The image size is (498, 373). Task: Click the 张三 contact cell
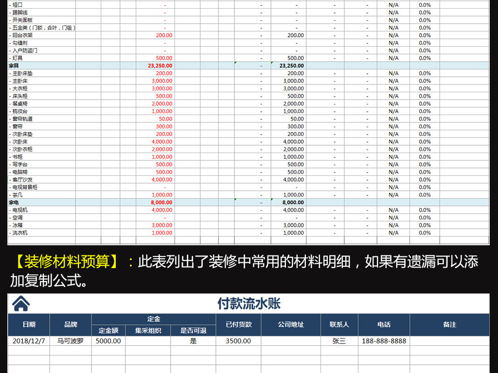point(339,341)
